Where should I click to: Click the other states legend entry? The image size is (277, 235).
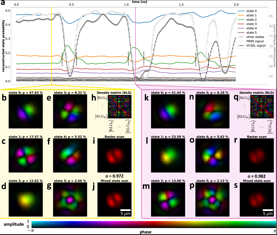pos(251,37)
